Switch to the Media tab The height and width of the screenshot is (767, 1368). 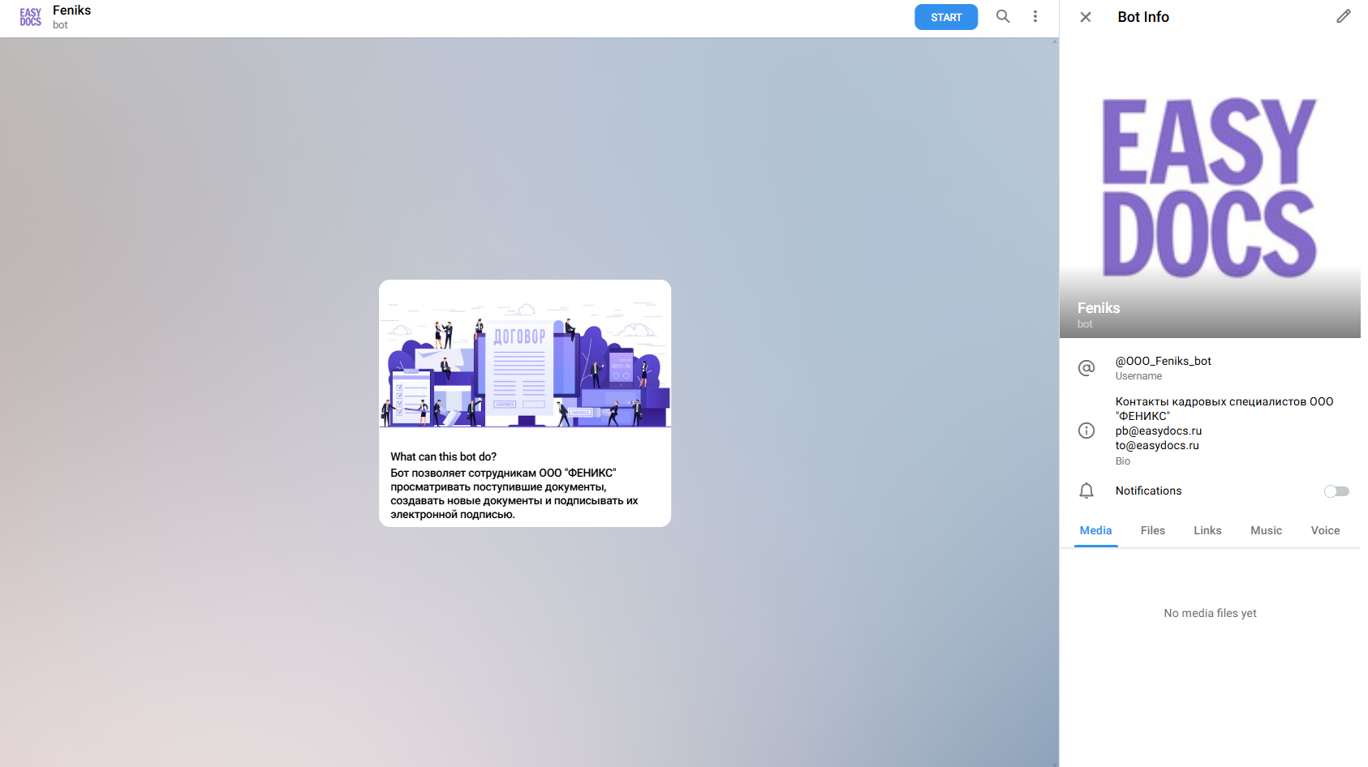(x=1095, y=530)
